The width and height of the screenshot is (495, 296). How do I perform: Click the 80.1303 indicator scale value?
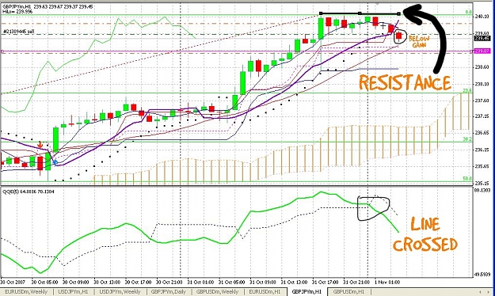coord(482,190)
